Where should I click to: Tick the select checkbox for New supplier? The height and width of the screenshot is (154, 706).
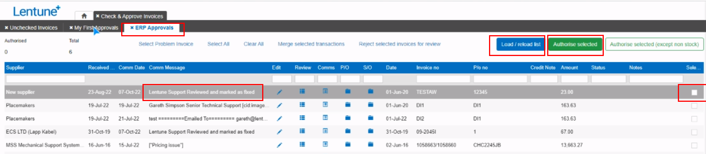tap(694, 92)
